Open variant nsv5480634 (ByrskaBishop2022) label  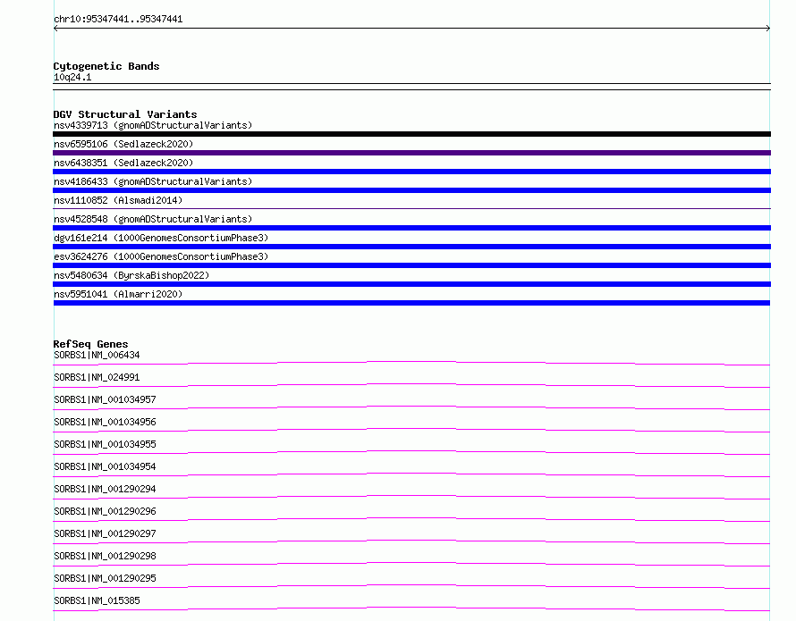tap(131, 275)
